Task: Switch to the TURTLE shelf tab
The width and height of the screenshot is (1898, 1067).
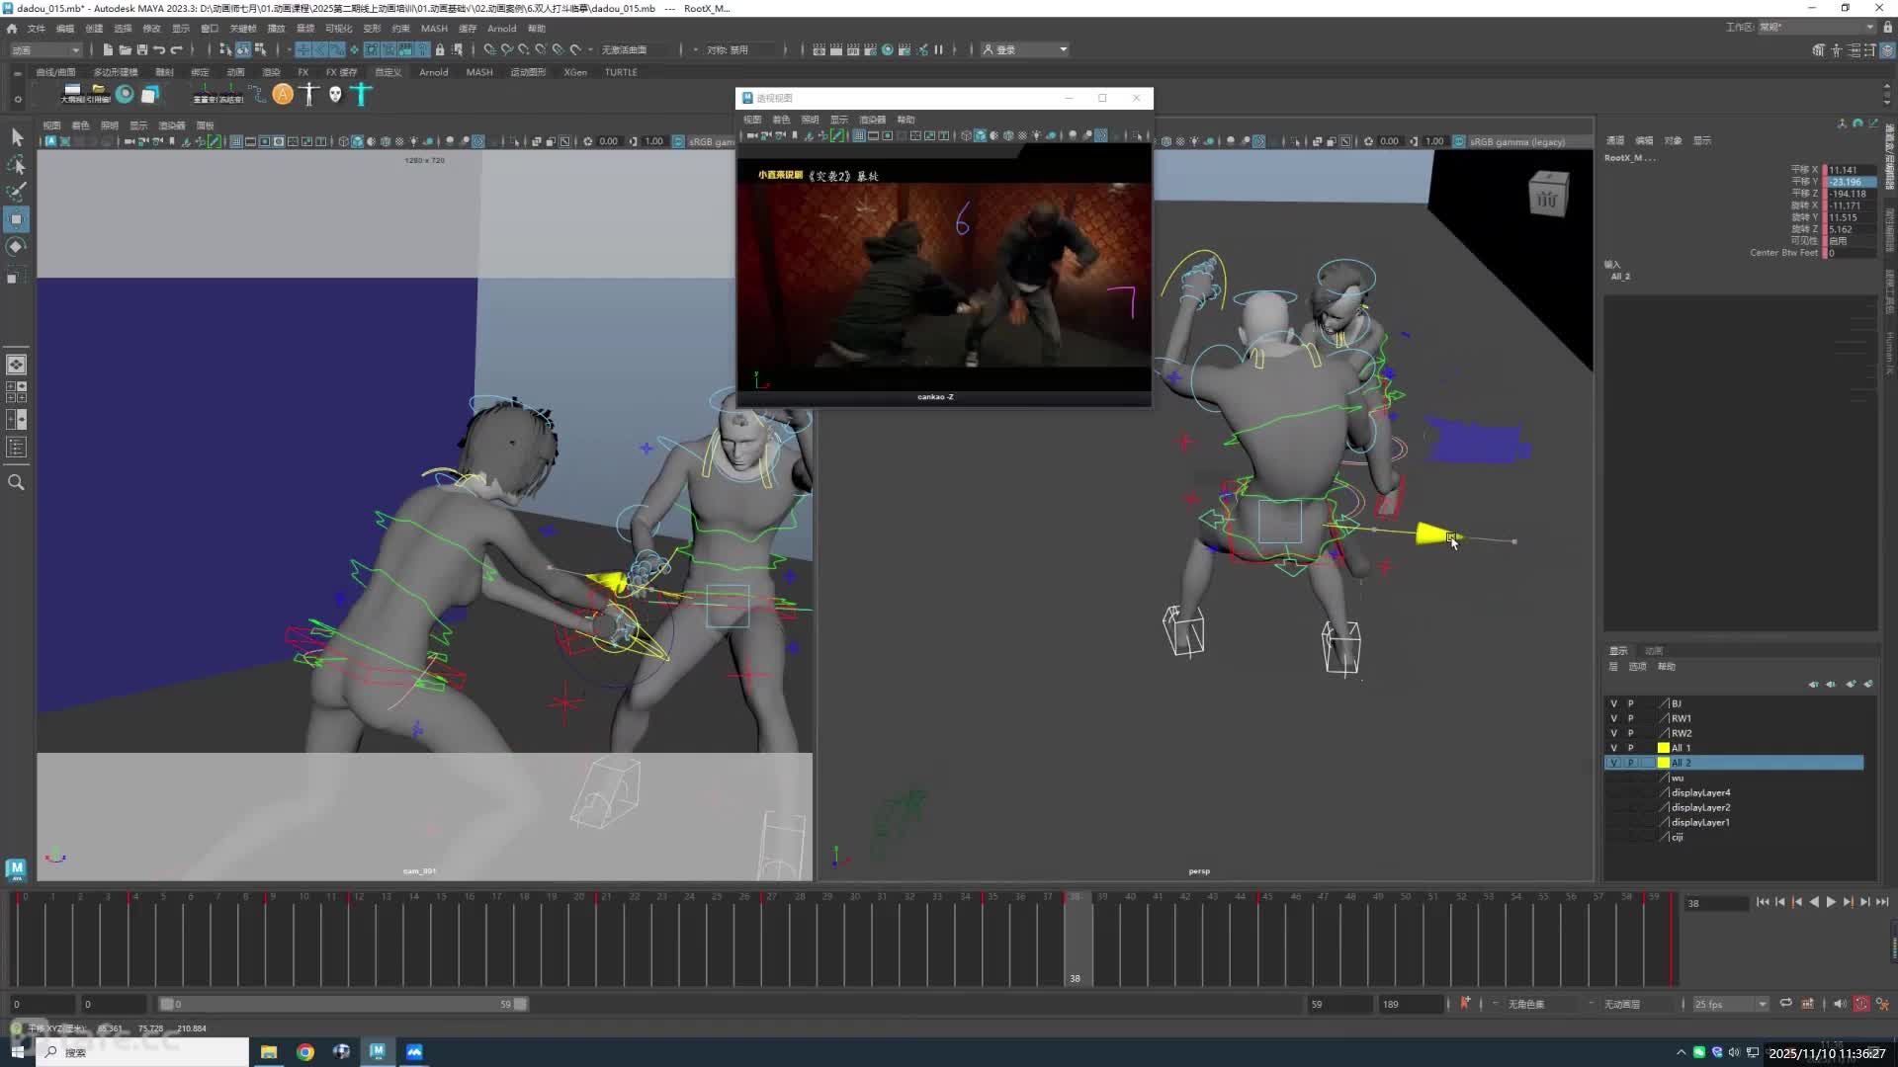Action: (x=621, y=72)
